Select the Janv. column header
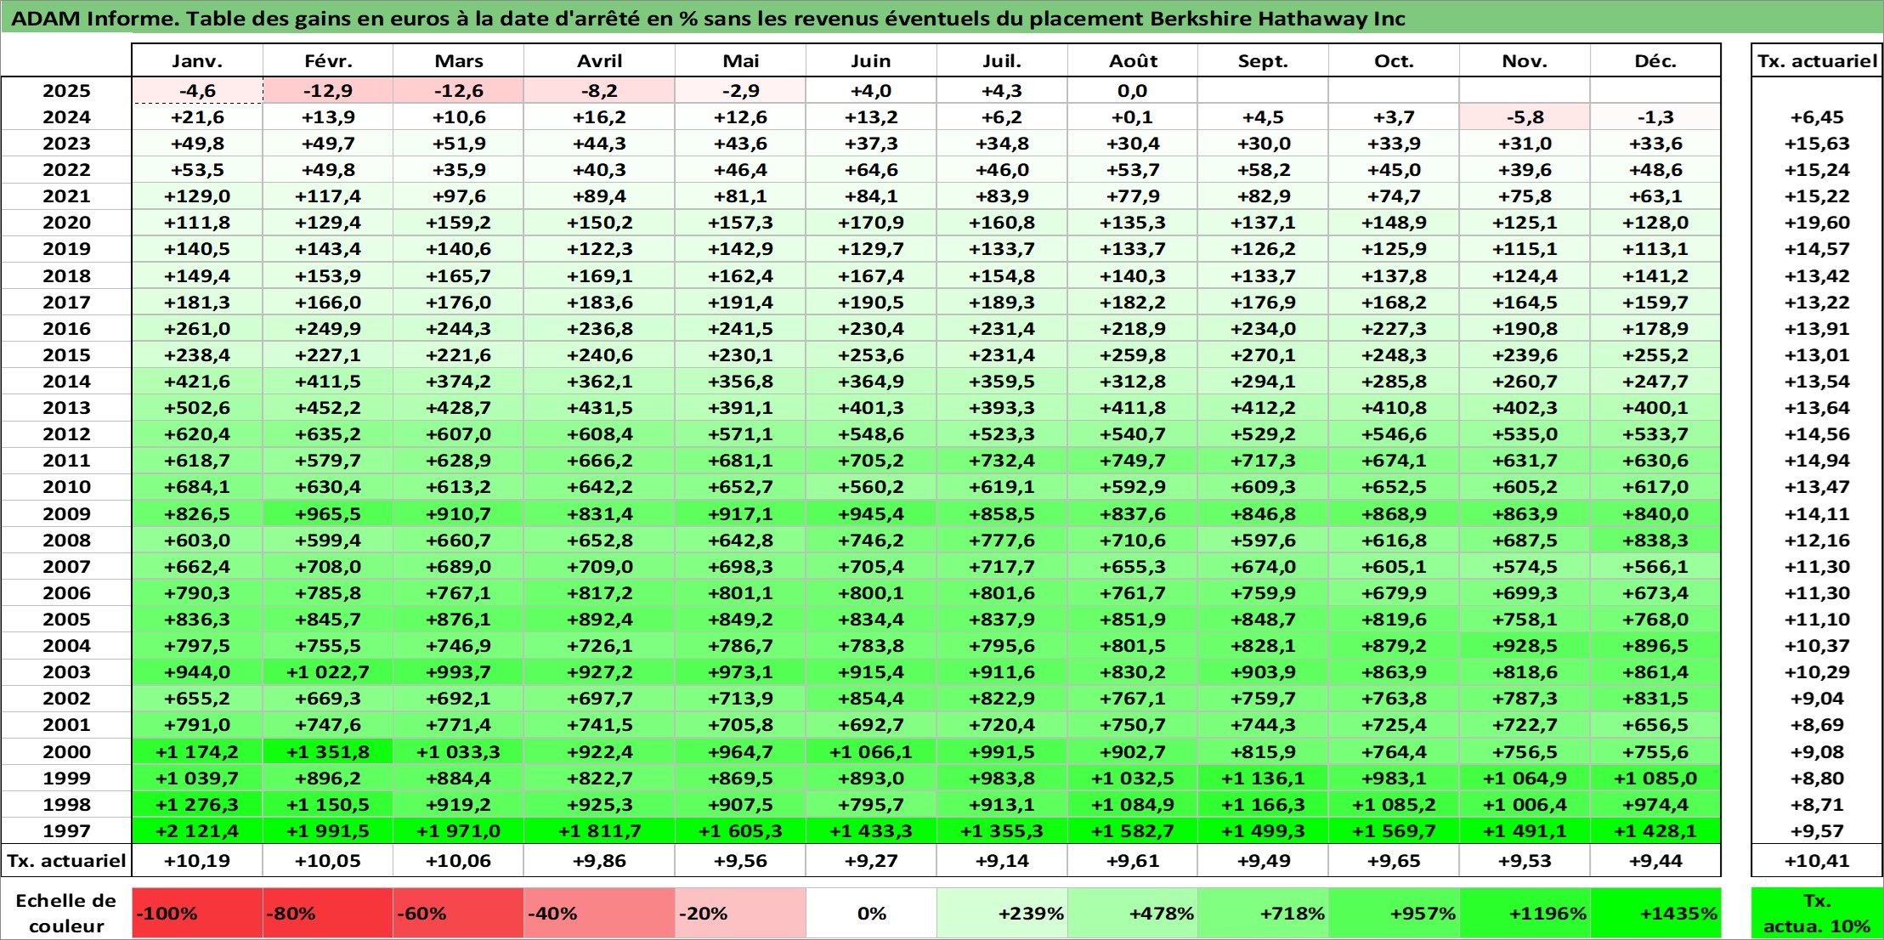Image resolution: width=1884 pixels, height=940 pixels. click(197, 61)
